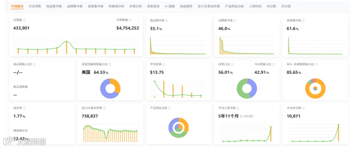The height and width of the screenshot is (148, 350).
Task: Click help icon next to FBA销量占比
Action: pos(273,64)
